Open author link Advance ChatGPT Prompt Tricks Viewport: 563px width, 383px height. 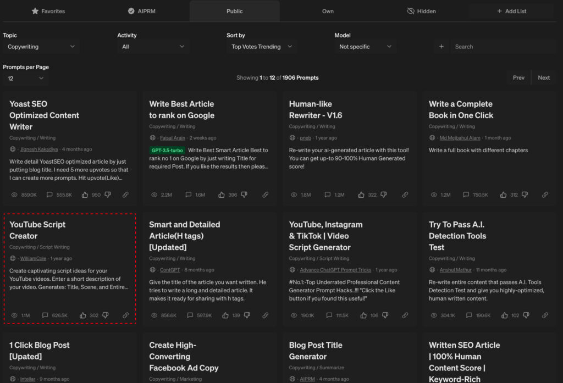click(335, 270)
